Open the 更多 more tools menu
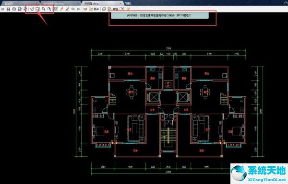 94,9
